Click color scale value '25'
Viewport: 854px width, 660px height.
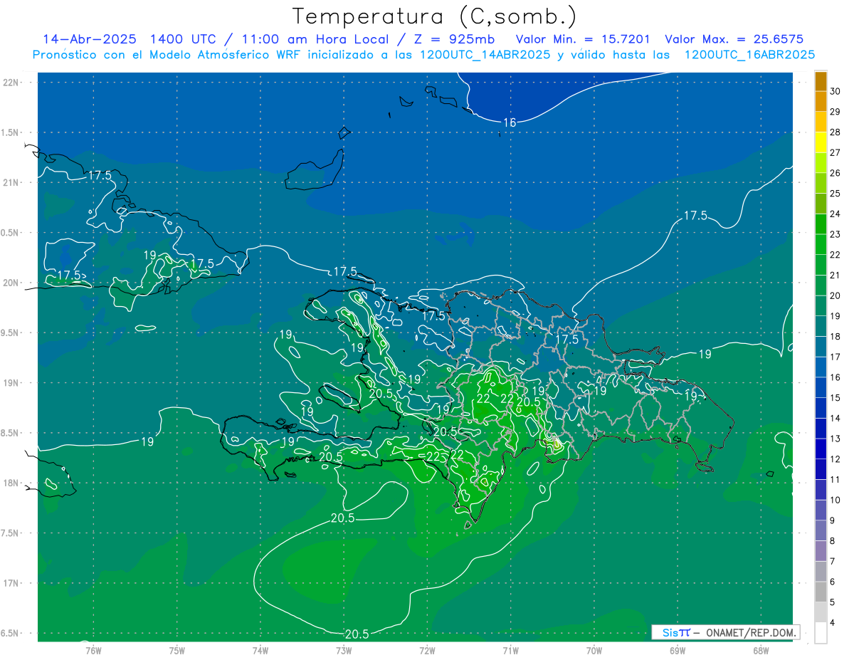[835, 193]
